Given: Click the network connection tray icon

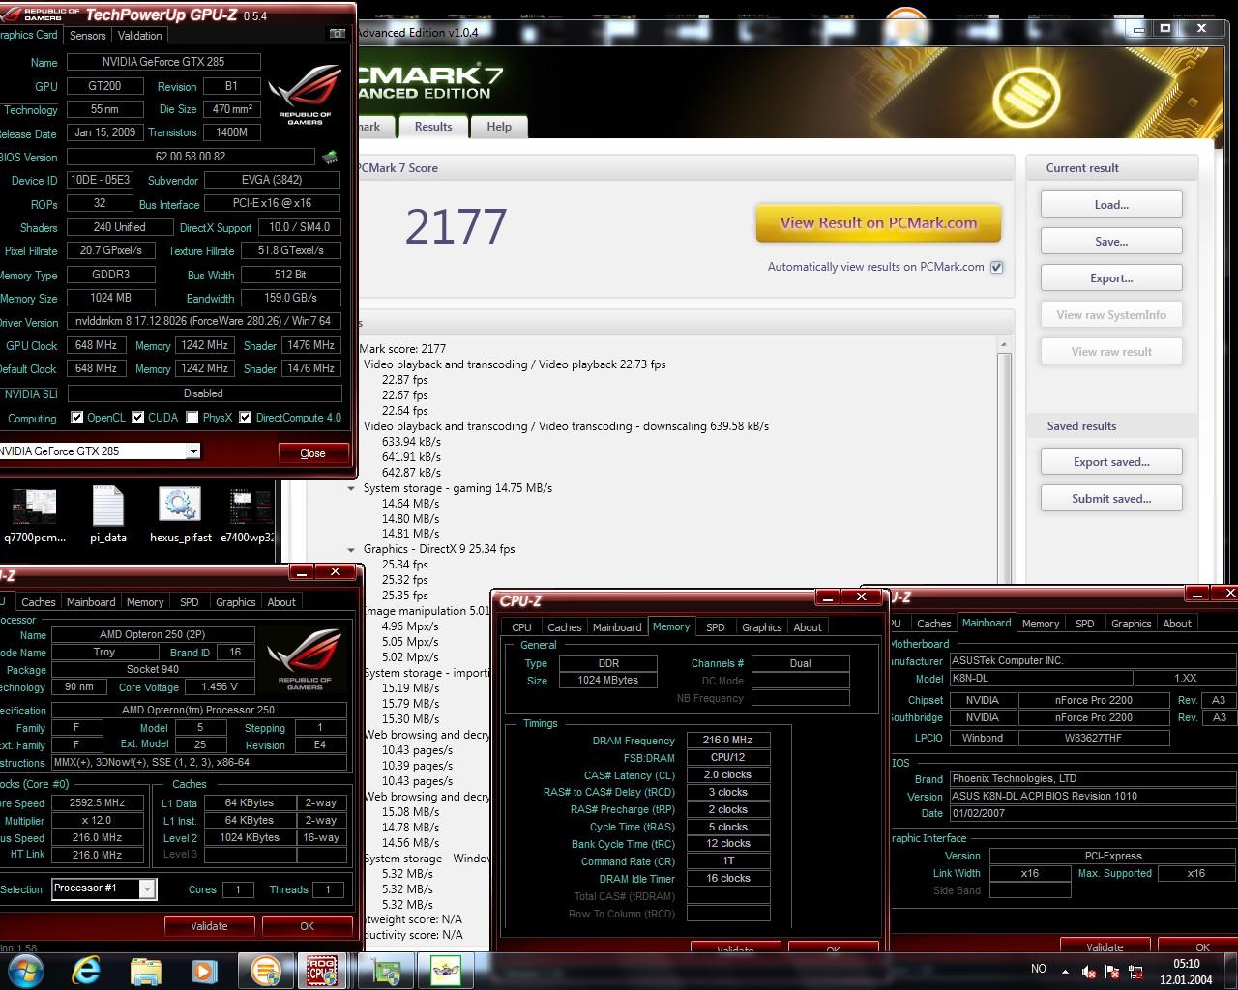Looking at the screenshot, I should [1135, 971].
